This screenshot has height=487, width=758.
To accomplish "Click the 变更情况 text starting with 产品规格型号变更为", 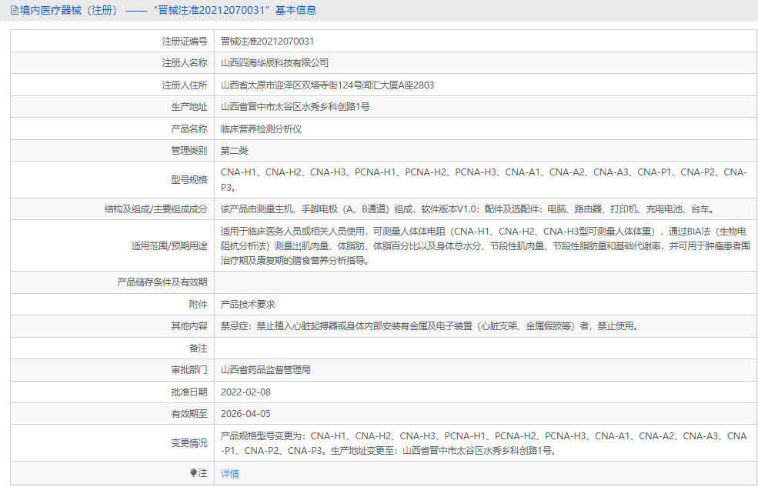I will [x=484, y=443].
